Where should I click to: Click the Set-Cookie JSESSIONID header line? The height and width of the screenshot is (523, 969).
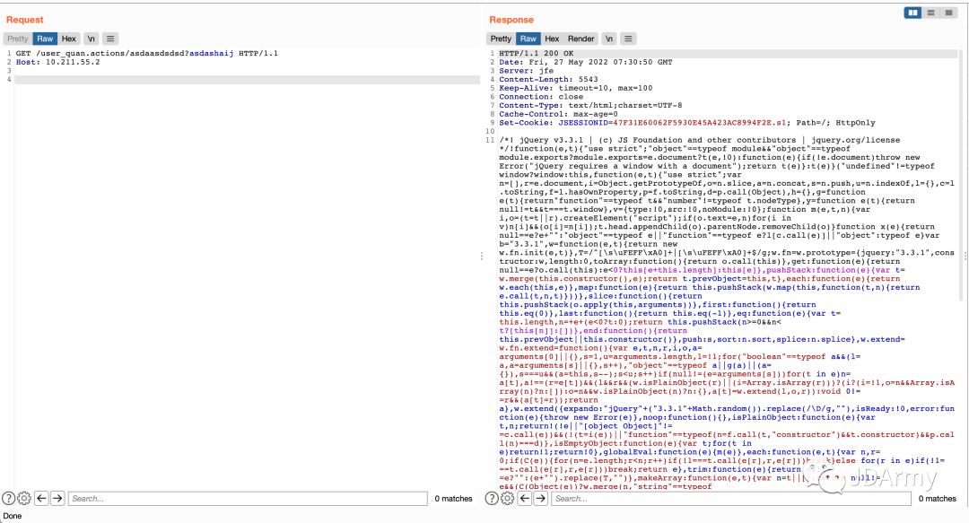coord(687,122)
